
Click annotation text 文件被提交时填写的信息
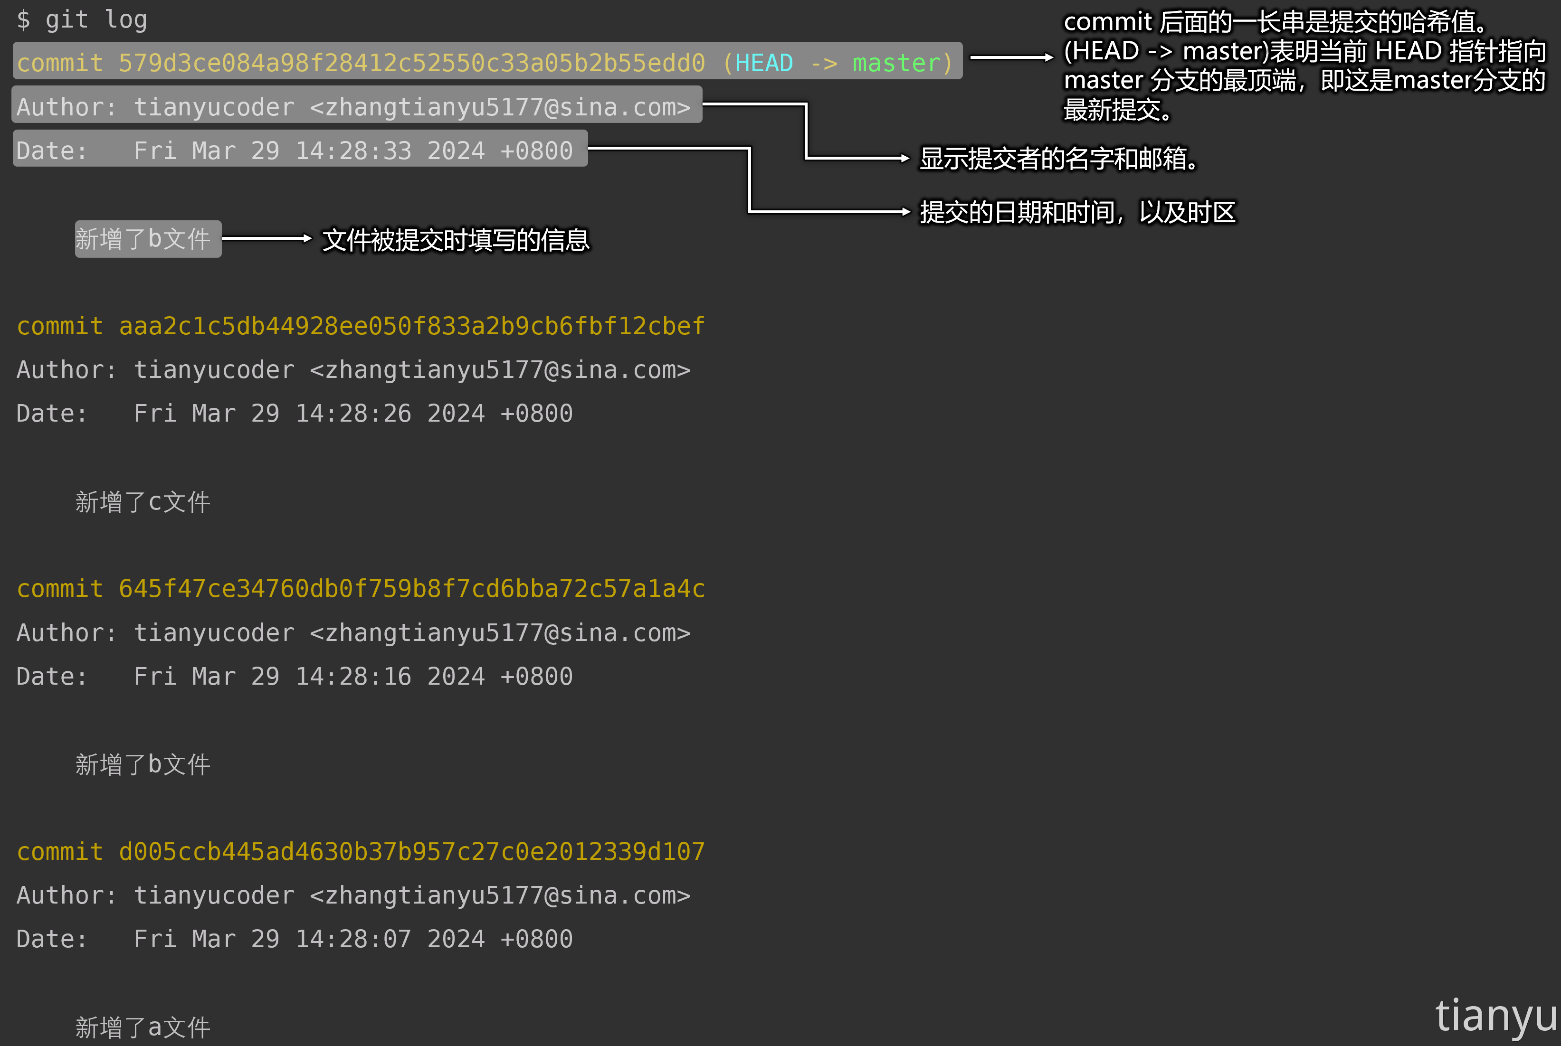point(456,240)
